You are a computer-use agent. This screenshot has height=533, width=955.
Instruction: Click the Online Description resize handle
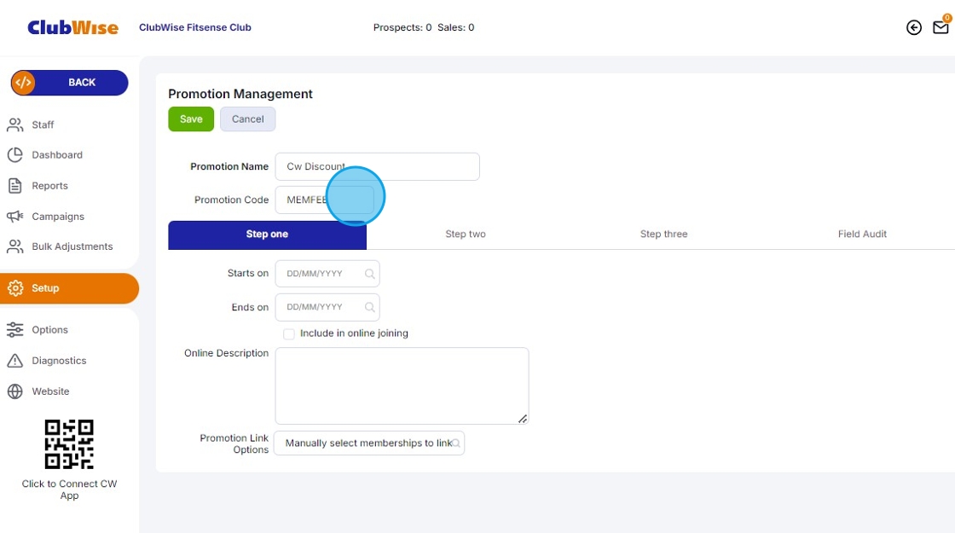[523, 419]
